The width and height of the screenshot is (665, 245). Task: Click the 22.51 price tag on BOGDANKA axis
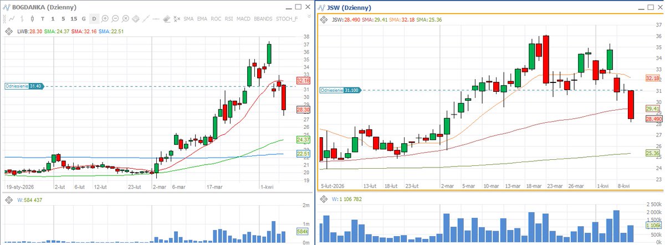(x=303, y=153)
